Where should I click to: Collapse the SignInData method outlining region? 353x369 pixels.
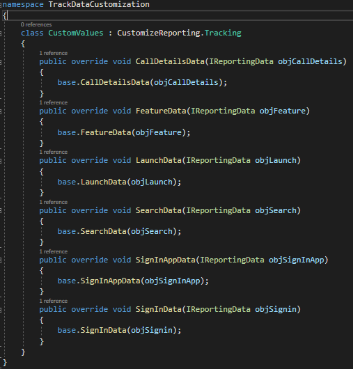[1, 310]
